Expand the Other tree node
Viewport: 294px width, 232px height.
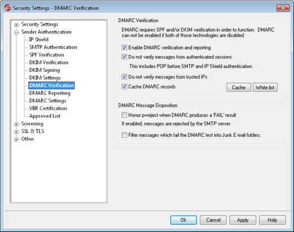16,140
